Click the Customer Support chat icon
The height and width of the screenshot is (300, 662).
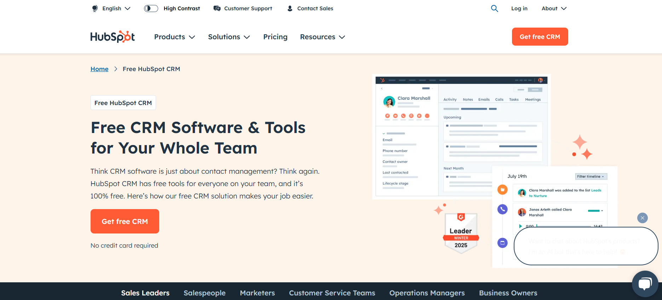(x=217, y=8)
